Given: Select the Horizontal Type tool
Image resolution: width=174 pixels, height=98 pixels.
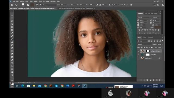Looking at the screenshot, I should pyautogui.click(x=12, y=63).
